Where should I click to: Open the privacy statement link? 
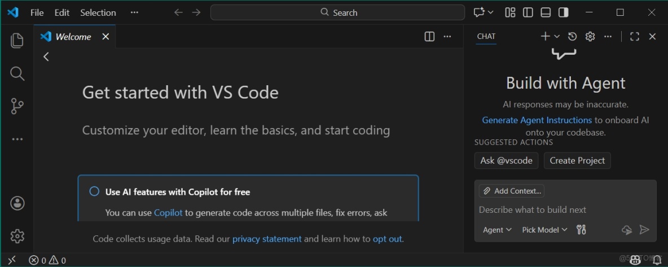(x=267, y=239)
